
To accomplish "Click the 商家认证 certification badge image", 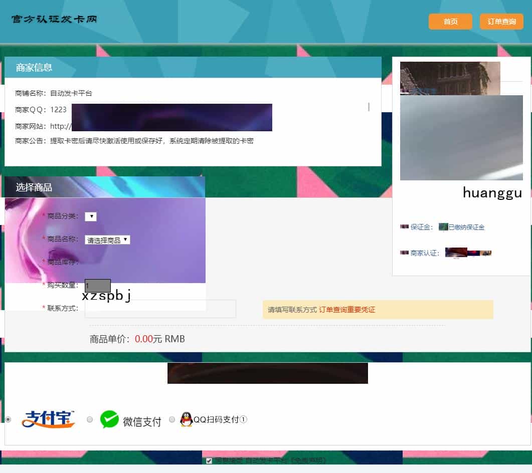I will pyautogui.click(x=468, y=253).
